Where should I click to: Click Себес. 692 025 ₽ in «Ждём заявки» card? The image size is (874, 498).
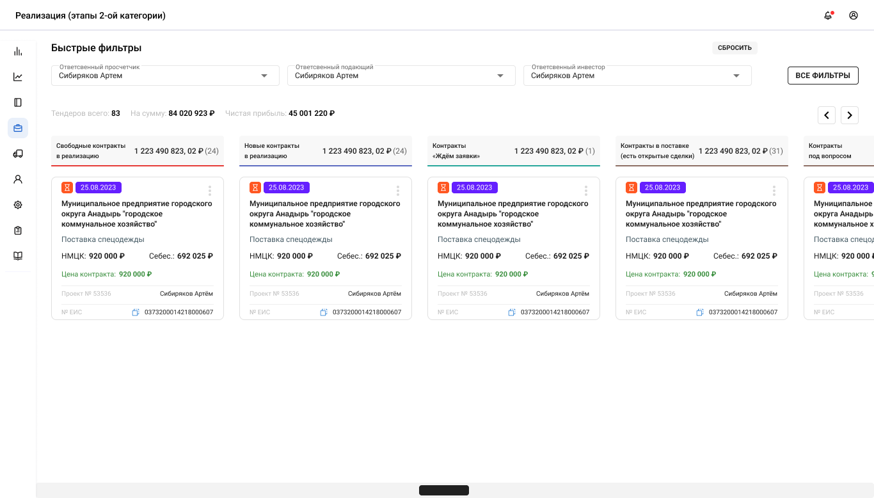click(557, 256)
